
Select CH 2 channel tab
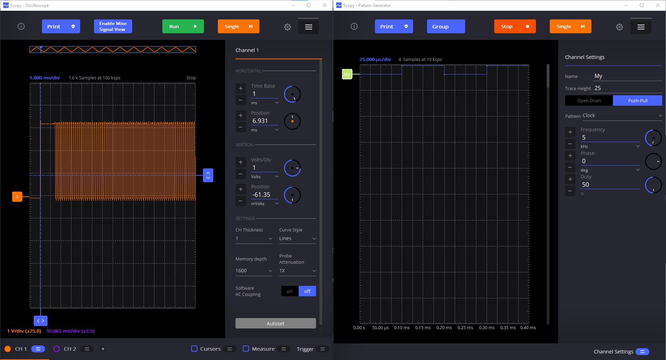[x=70, y=349]
